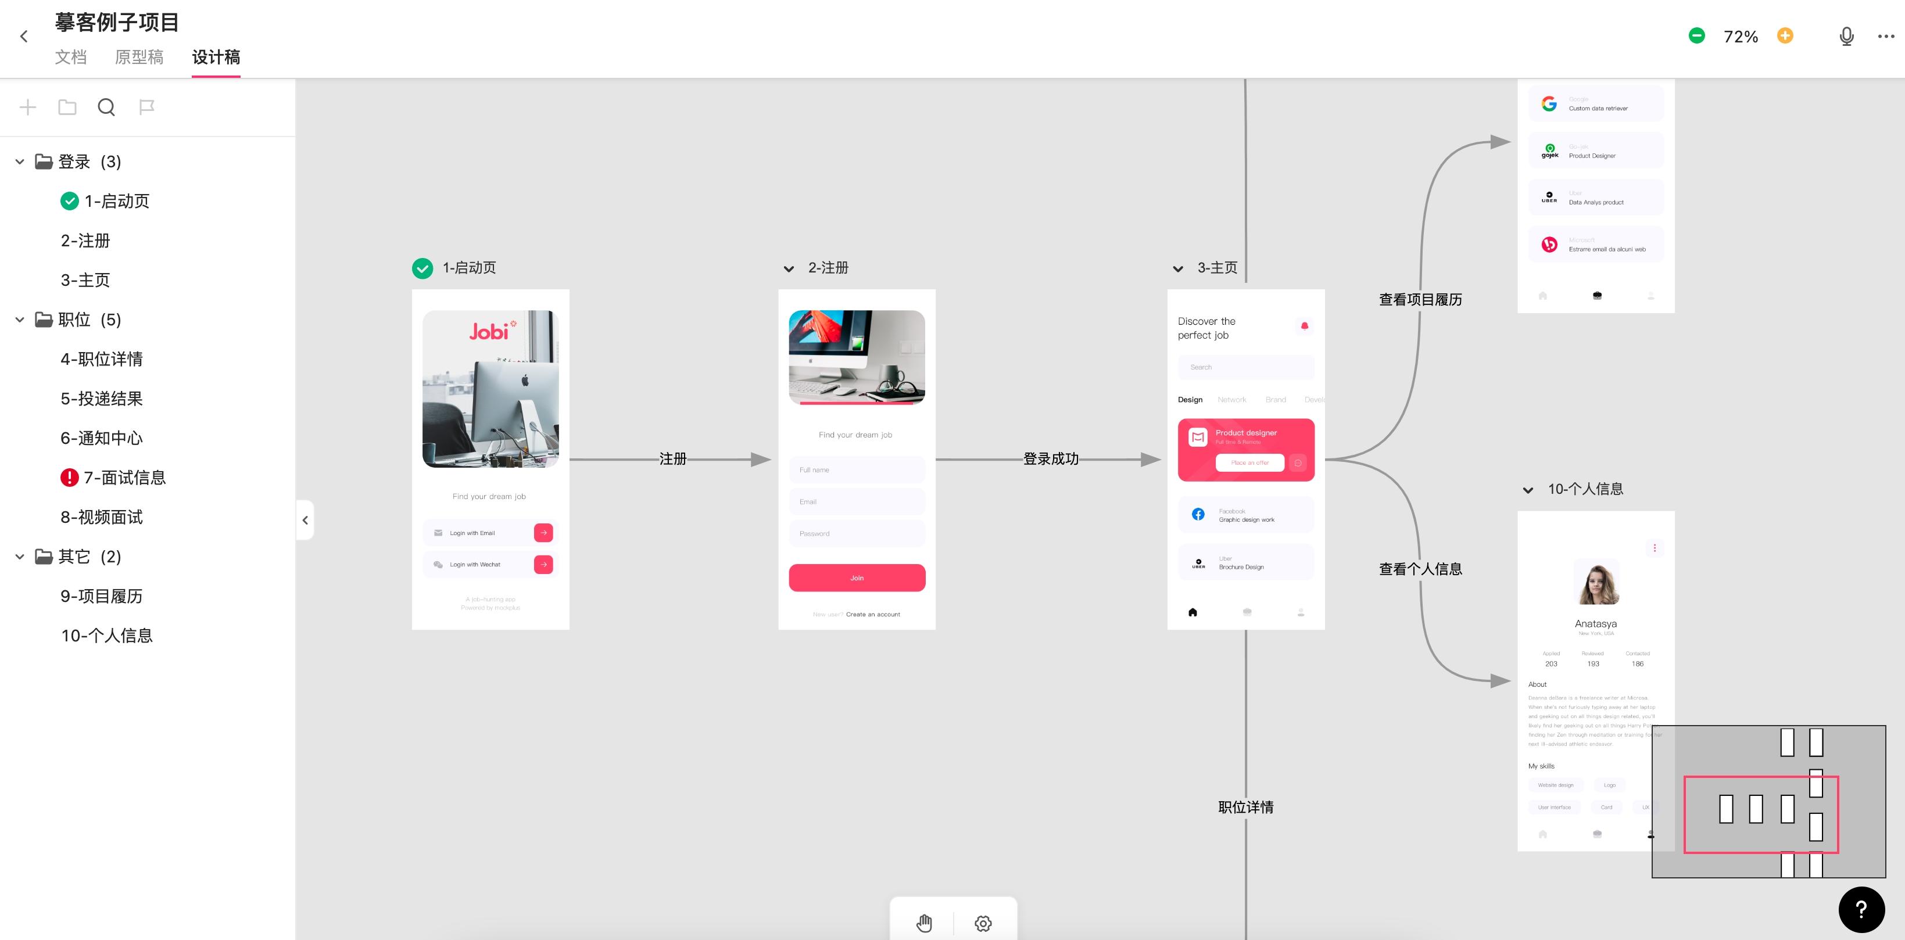Click the vertical dots in 10-个人信息 artboard
The width and height of the screenshot is (1905, 940).
(1655, 548)
